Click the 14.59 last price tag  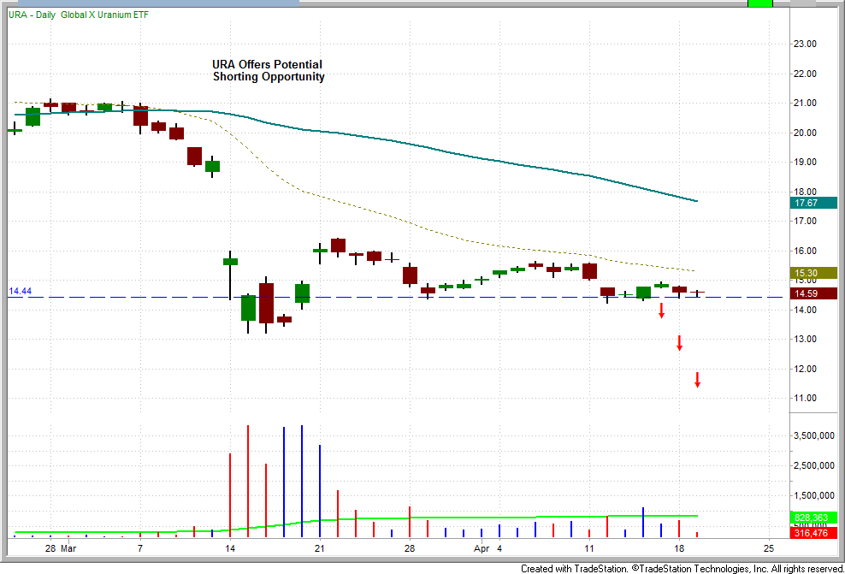coord(813,293)
